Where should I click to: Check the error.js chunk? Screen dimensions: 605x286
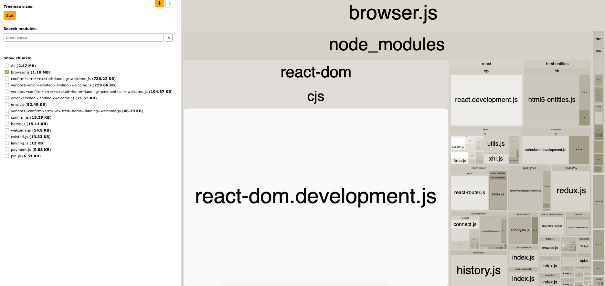(x=7, y=104)
